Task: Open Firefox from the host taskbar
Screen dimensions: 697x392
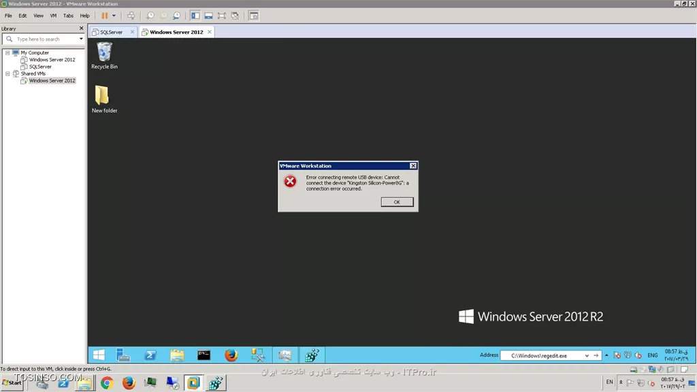Action: 129,382
